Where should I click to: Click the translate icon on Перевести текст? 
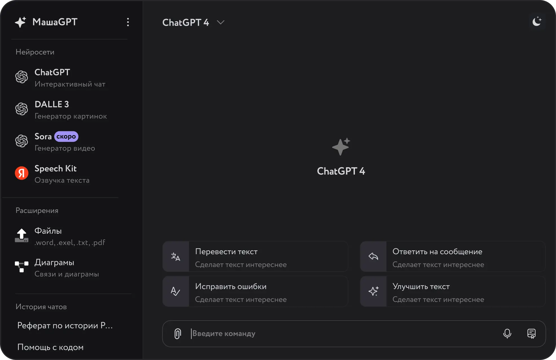[176, 256]
